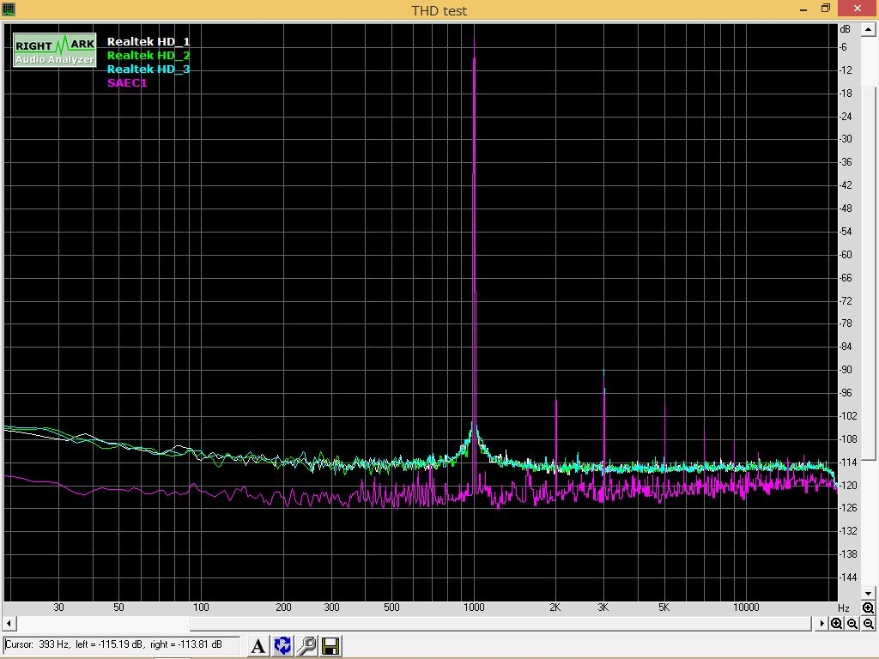The height and width of the screenshot is (659, 879).
Task: Select the magenta SAEC1 legend entry
Action: coord(127,82)
